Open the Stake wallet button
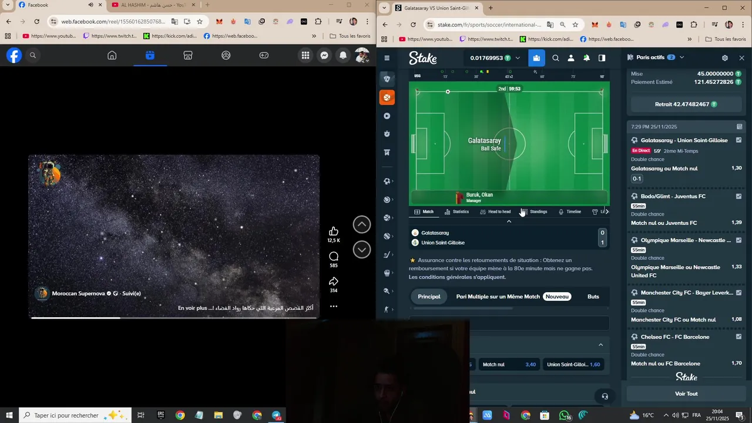This screenshot has height=423, width=752. pyautogui.click(x=536, y=58)
